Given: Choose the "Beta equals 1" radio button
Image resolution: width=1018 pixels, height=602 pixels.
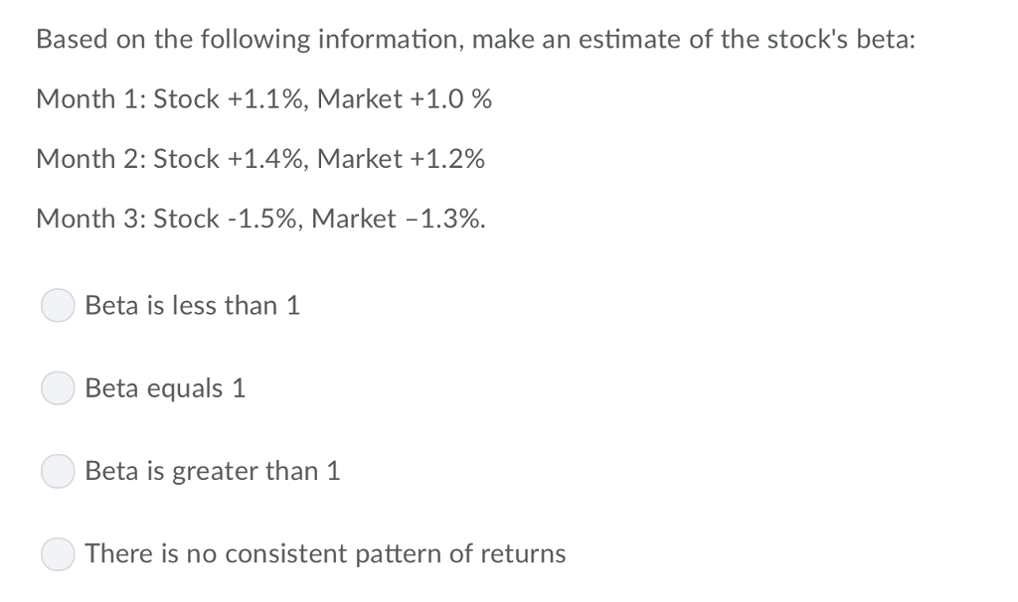Looking at the screenshot, I should coord(58,388).
